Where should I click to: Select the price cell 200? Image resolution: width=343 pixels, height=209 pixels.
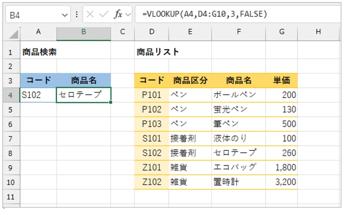click(282, 95)
